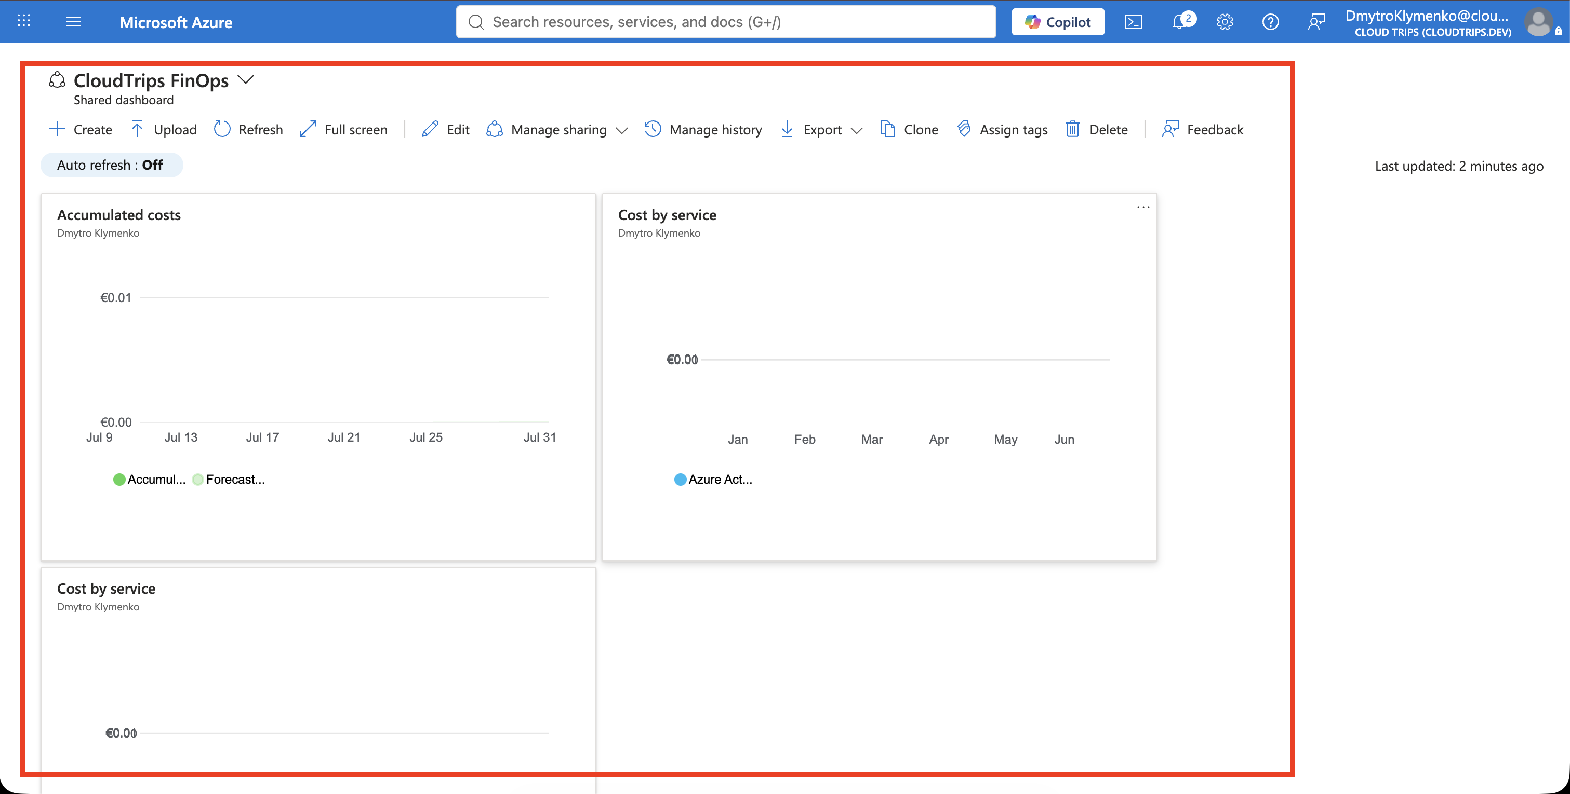Click the user avatar picture

coord(1538,22)
